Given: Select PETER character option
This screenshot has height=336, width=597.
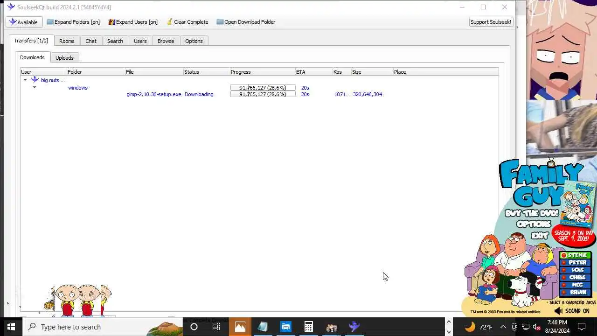Looking at the screenshot, I should [x=576, y=262].
